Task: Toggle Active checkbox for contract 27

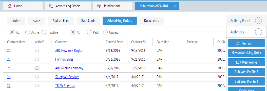Action: pyautogui.click(x=37, y=86)
